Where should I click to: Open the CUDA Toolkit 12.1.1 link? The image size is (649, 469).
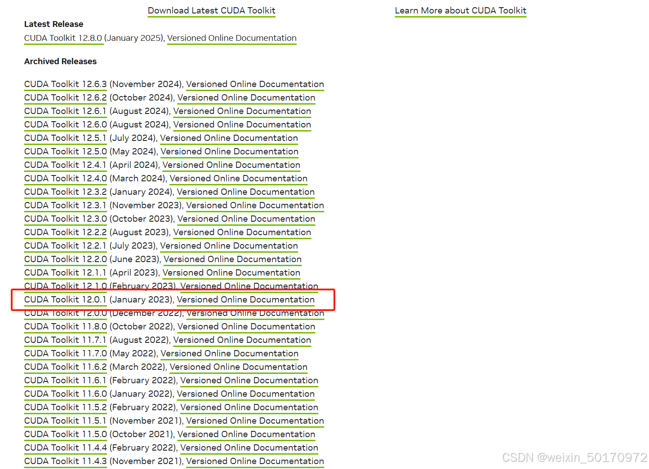pyautogui.click(x=66, y=272)
